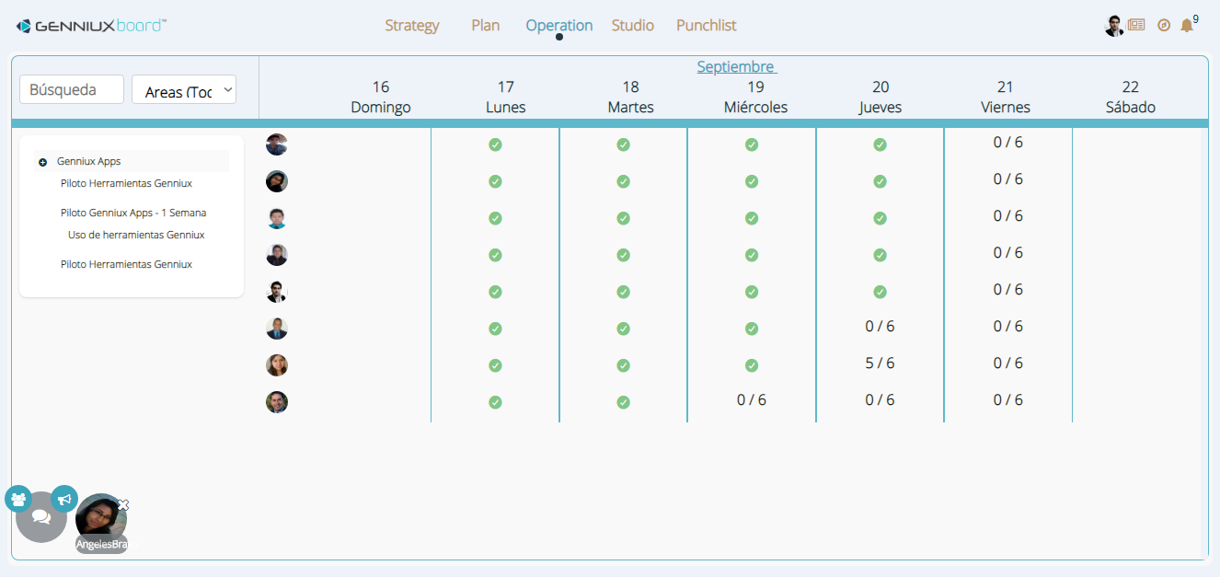
Task: Open the compass explore icon
Action: (1164, 26)
